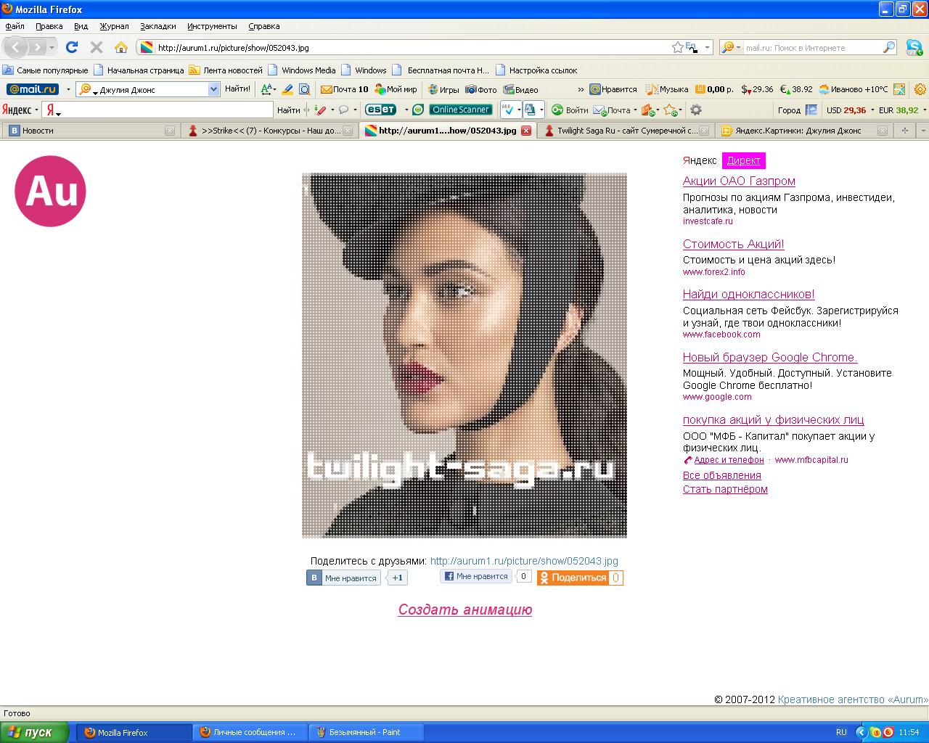The image size is (929, 743).
Task: Click the font size AA icon in Mail.ru toolbar
Action: click(266, 89)
